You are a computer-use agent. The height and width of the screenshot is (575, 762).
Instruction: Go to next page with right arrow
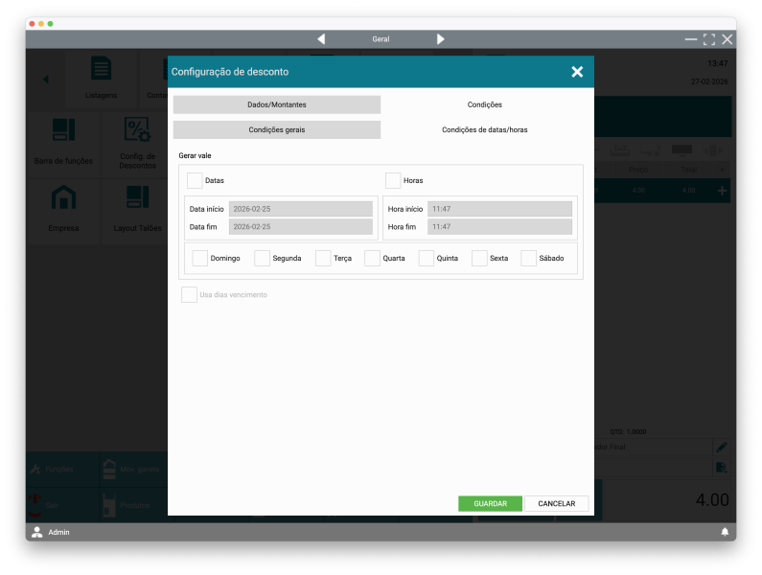pos(441,39)
